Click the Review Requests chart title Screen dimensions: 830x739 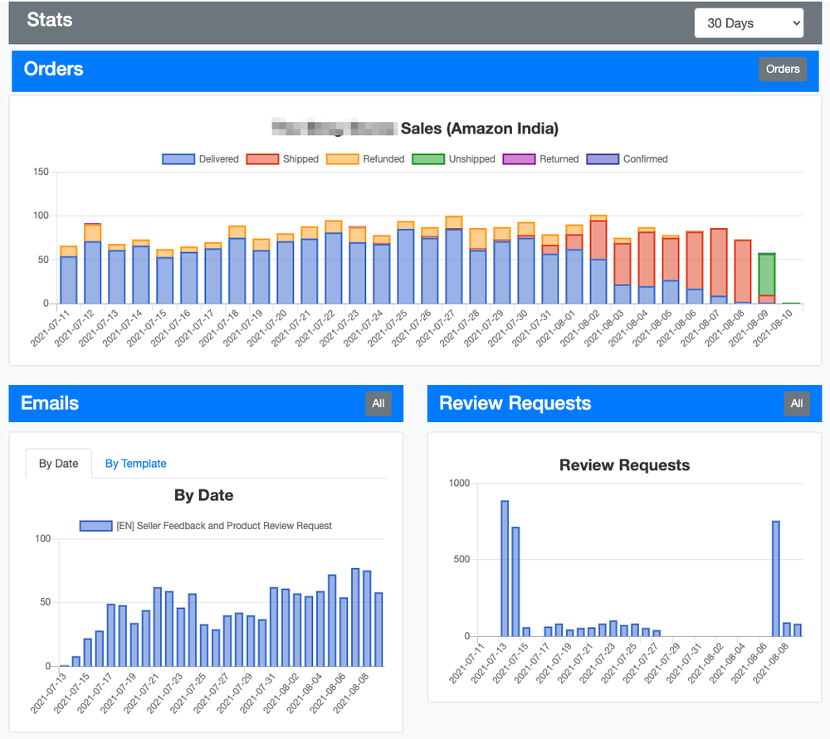pos(625,465)
